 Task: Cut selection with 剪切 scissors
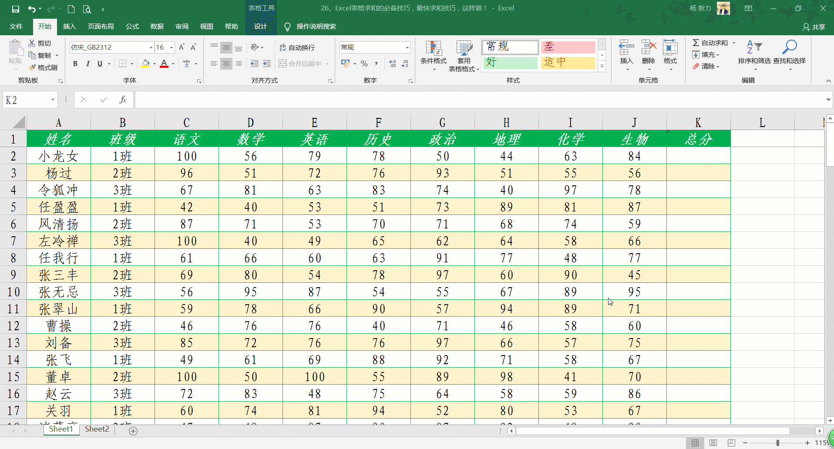(x=40, y=43)
